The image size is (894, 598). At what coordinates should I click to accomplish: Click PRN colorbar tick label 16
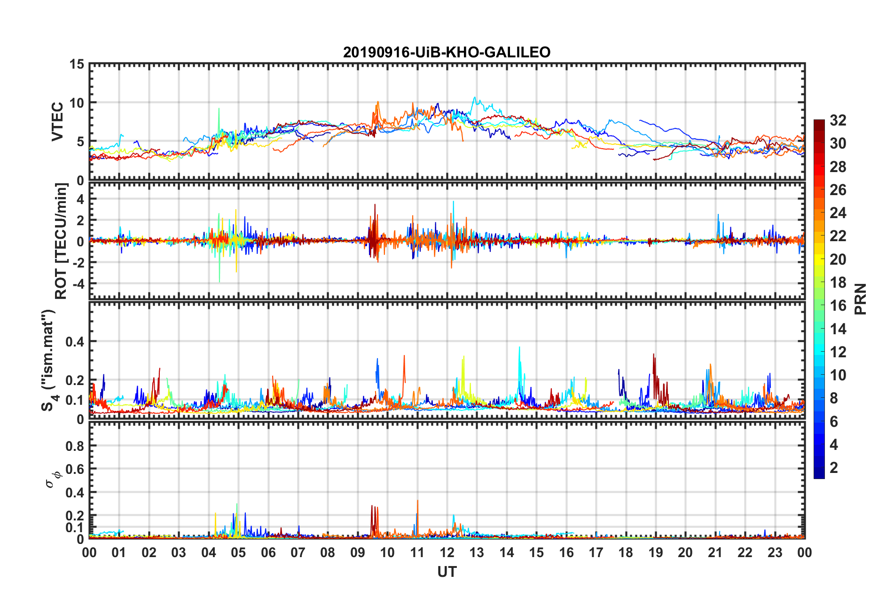pyautogui.click(x=838, y=306)
